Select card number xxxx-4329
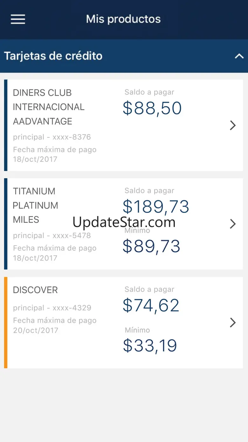Viewport: 248px width, 442px height. point(72,308)
